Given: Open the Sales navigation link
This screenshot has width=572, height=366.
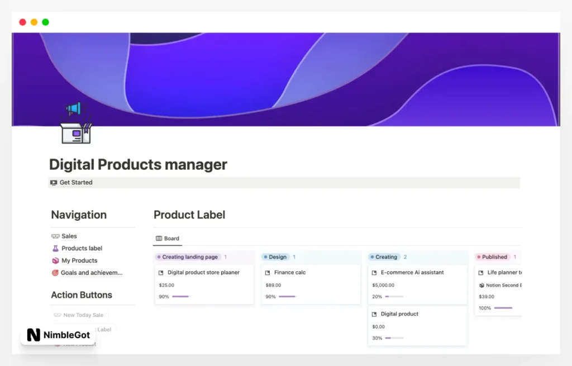Looking at the screenshot, I should 69,236.
